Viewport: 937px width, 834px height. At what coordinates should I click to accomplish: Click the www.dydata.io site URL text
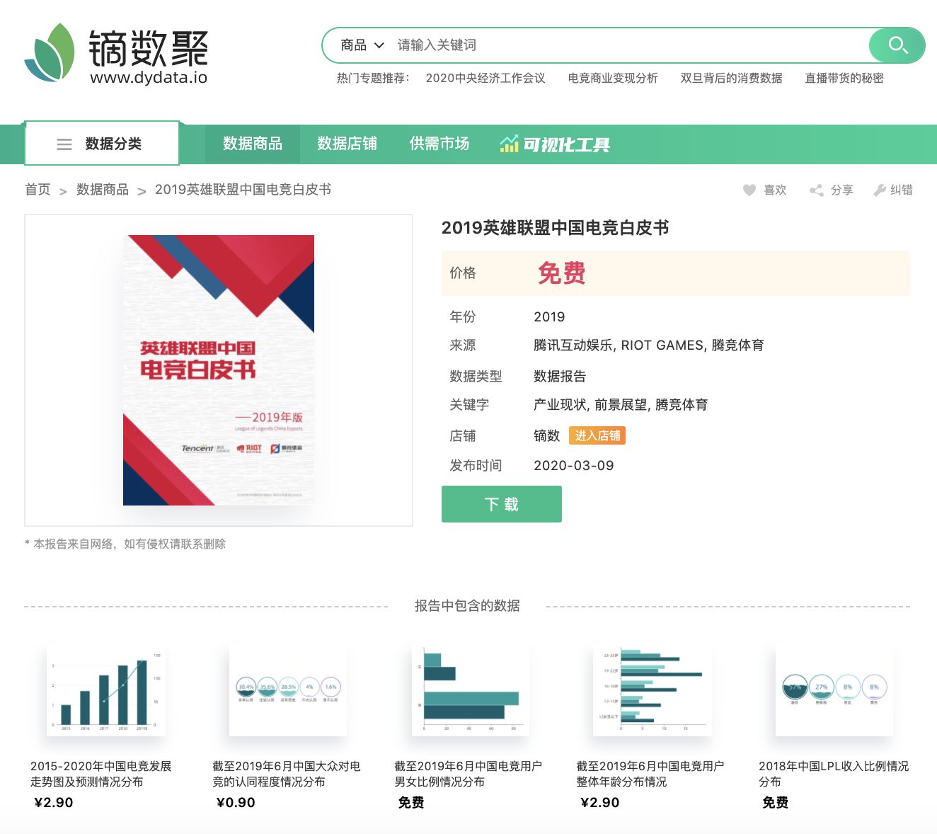[x=149, y=77]
